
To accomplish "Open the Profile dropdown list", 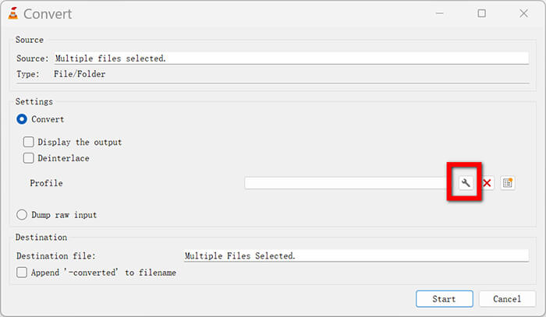I will click(x=347, y=183).
